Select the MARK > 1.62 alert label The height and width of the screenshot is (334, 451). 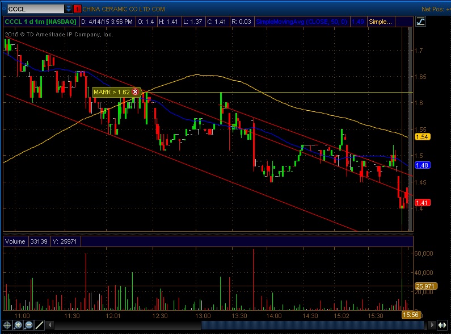[x=112, y=92]
